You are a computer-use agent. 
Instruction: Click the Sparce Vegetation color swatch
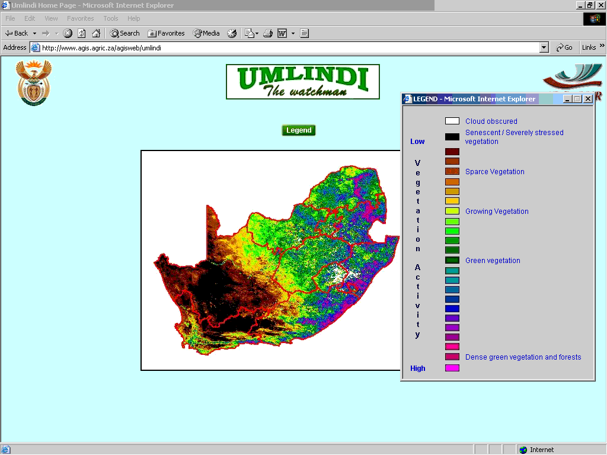pos(452,171)
